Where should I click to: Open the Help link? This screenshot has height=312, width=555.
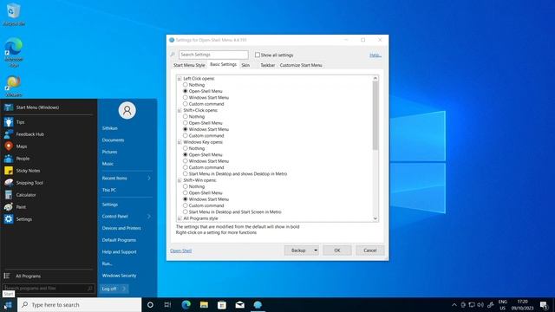point(375,55)
